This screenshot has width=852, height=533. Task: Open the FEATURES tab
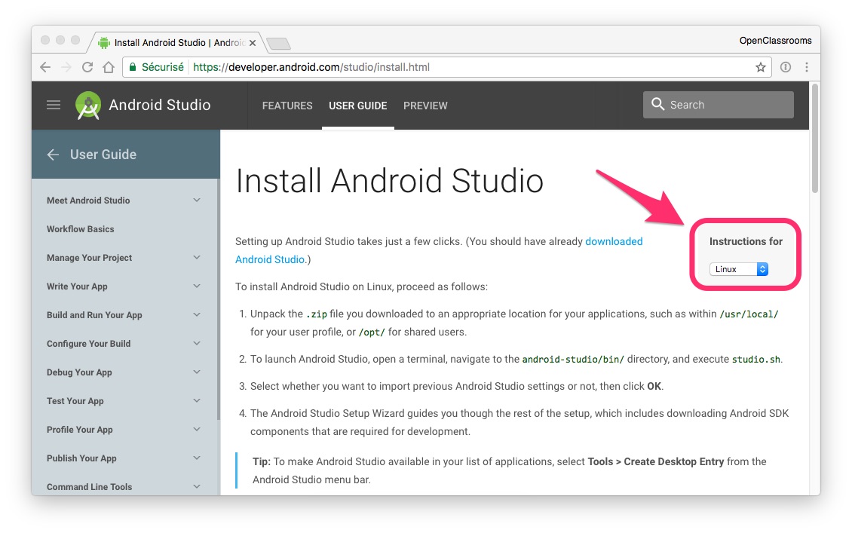[x=287, y=106]
